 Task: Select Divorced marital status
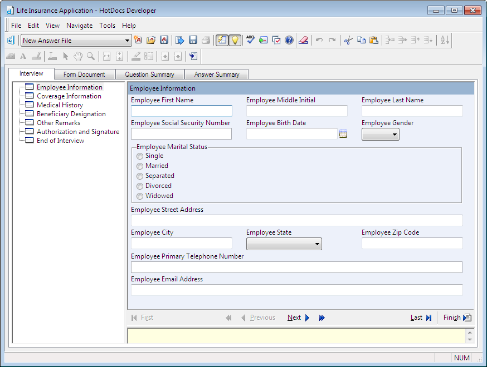click(140, 186)
